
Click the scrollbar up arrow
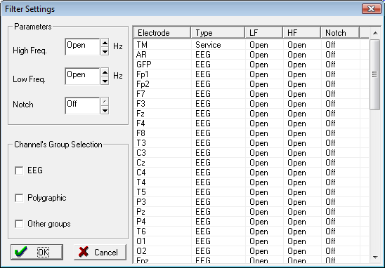375,33
